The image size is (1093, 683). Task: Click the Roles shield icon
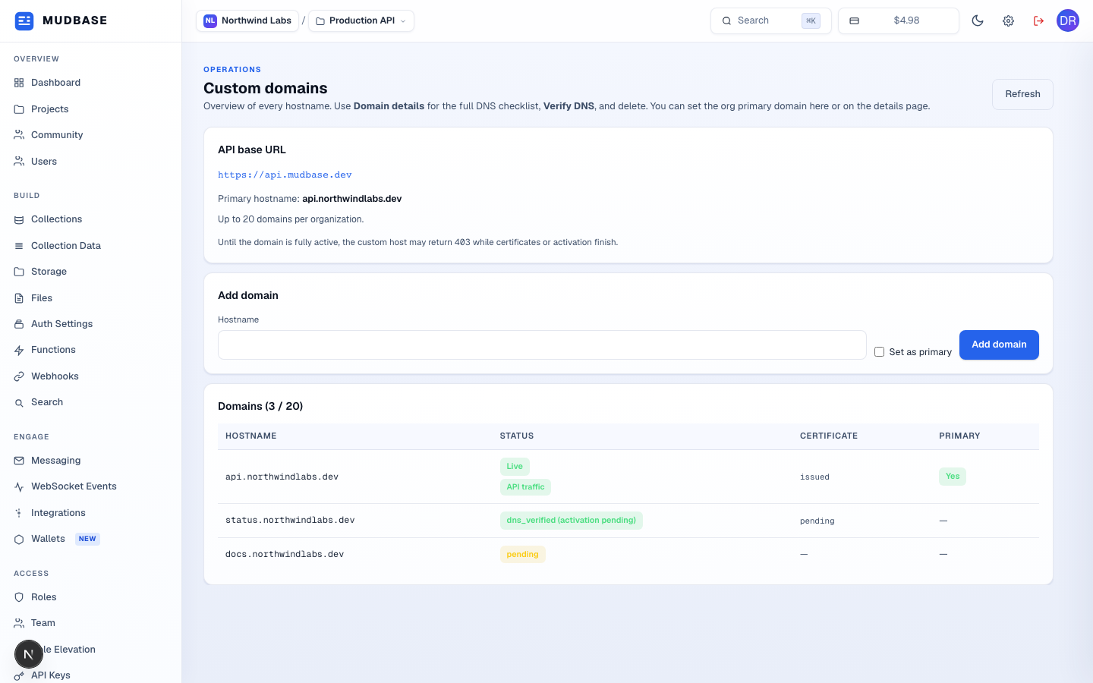[19, 597]
